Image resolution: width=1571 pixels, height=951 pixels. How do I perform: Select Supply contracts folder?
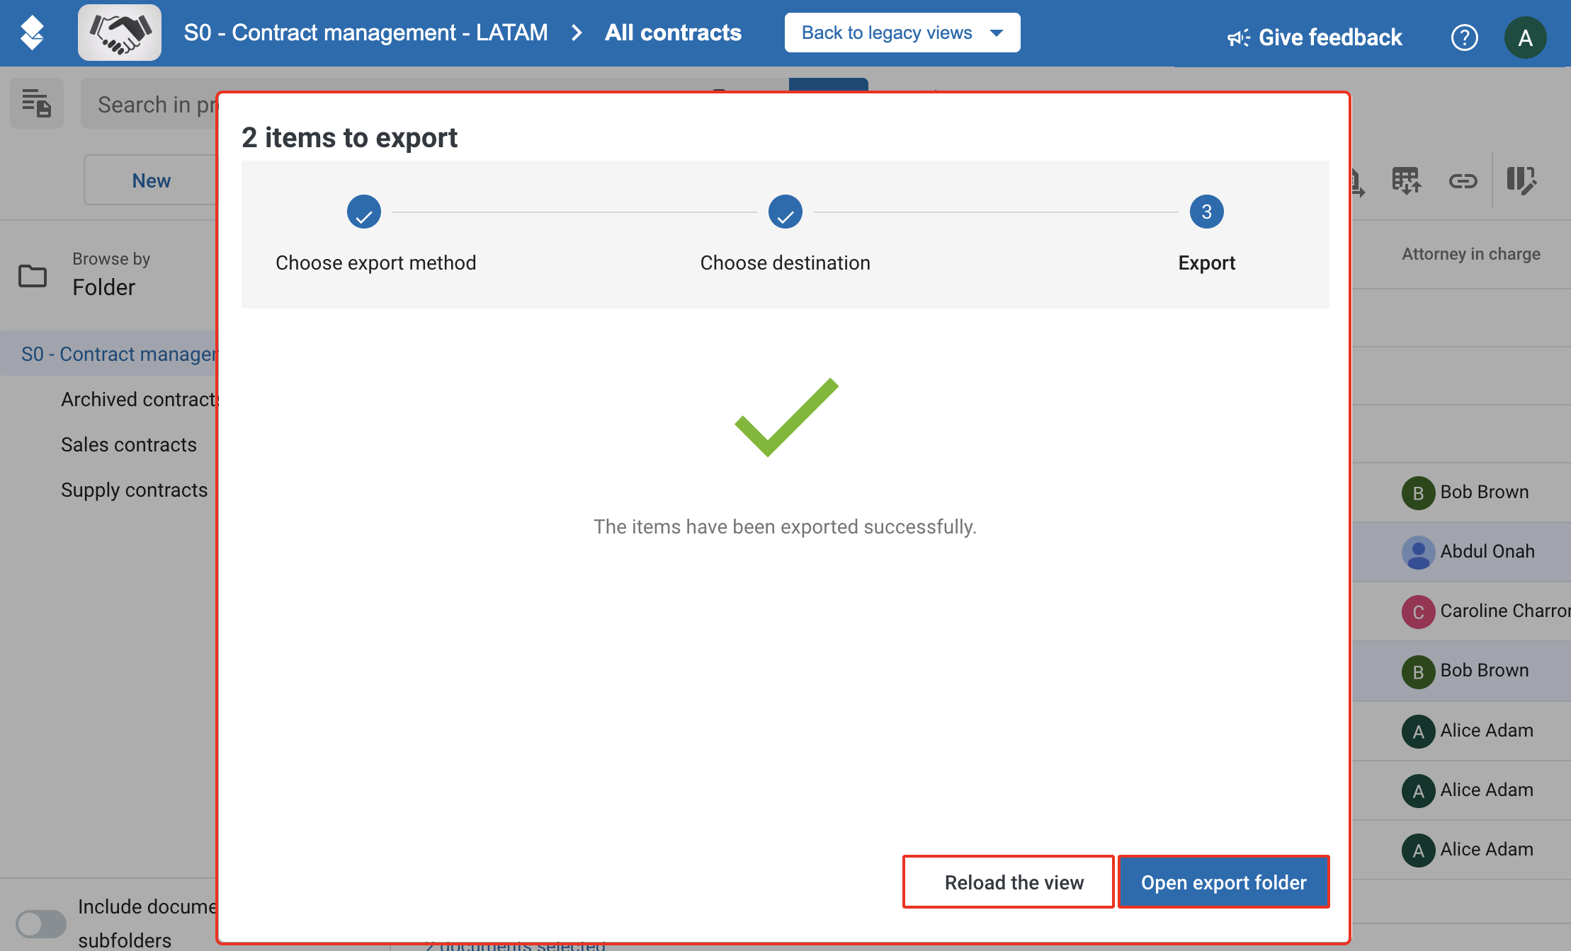click(x=135, y=490)
